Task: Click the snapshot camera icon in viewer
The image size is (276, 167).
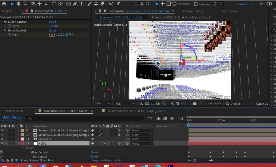Action: [x=194, y=103]
